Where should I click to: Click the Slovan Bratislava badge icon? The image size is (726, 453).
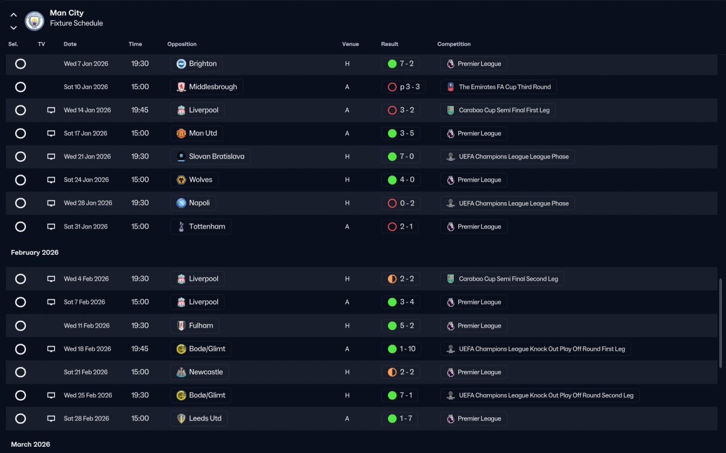pos(181,157)
